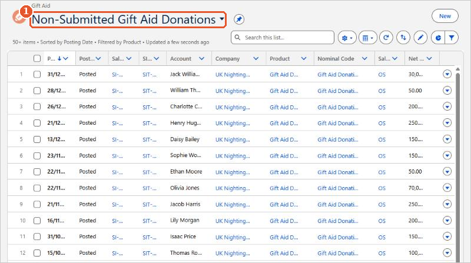This screenshot has height=263, width=471.
Task: Expand the Nominal Code column menu
Action: pyautogui.click(x=364, y=59)
